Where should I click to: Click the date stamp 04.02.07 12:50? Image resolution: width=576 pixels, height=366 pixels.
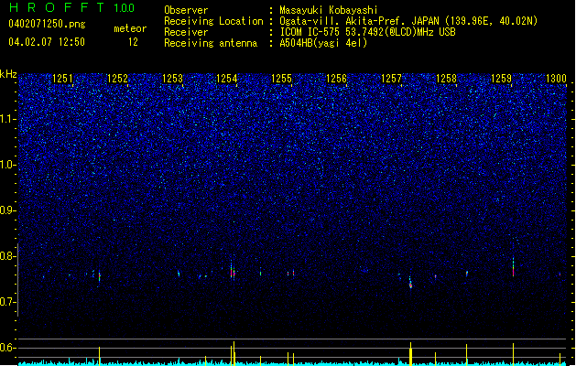47,42
